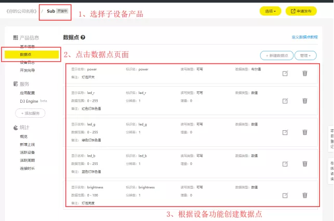The width and height of the screenshot is (334, 221).
Task: Click the edit icon for the power data point
Action: click(x=285, y=73)
